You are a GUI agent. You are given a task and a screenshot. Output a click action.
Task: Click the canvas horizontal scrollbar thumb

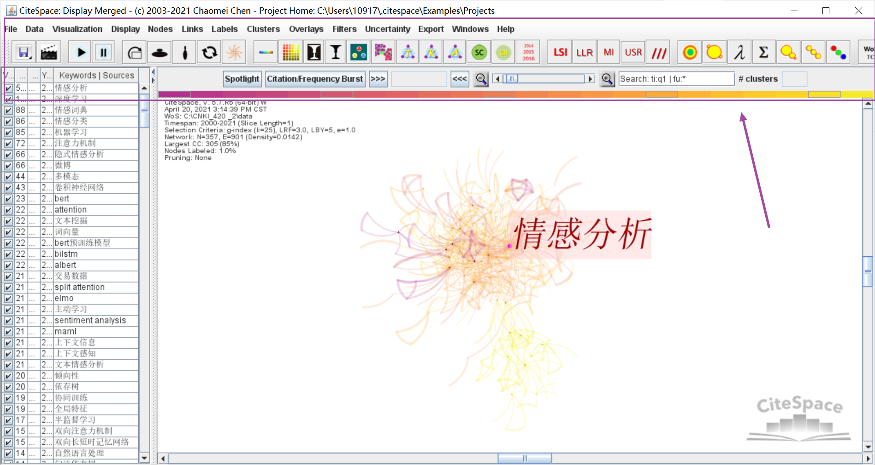[525, 458]
